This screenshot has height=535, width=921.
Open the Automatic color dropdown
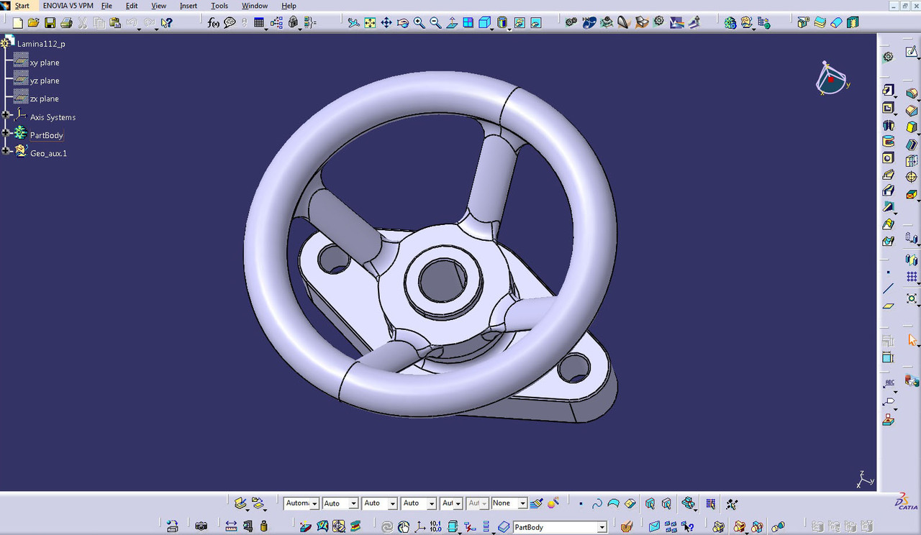314,504
